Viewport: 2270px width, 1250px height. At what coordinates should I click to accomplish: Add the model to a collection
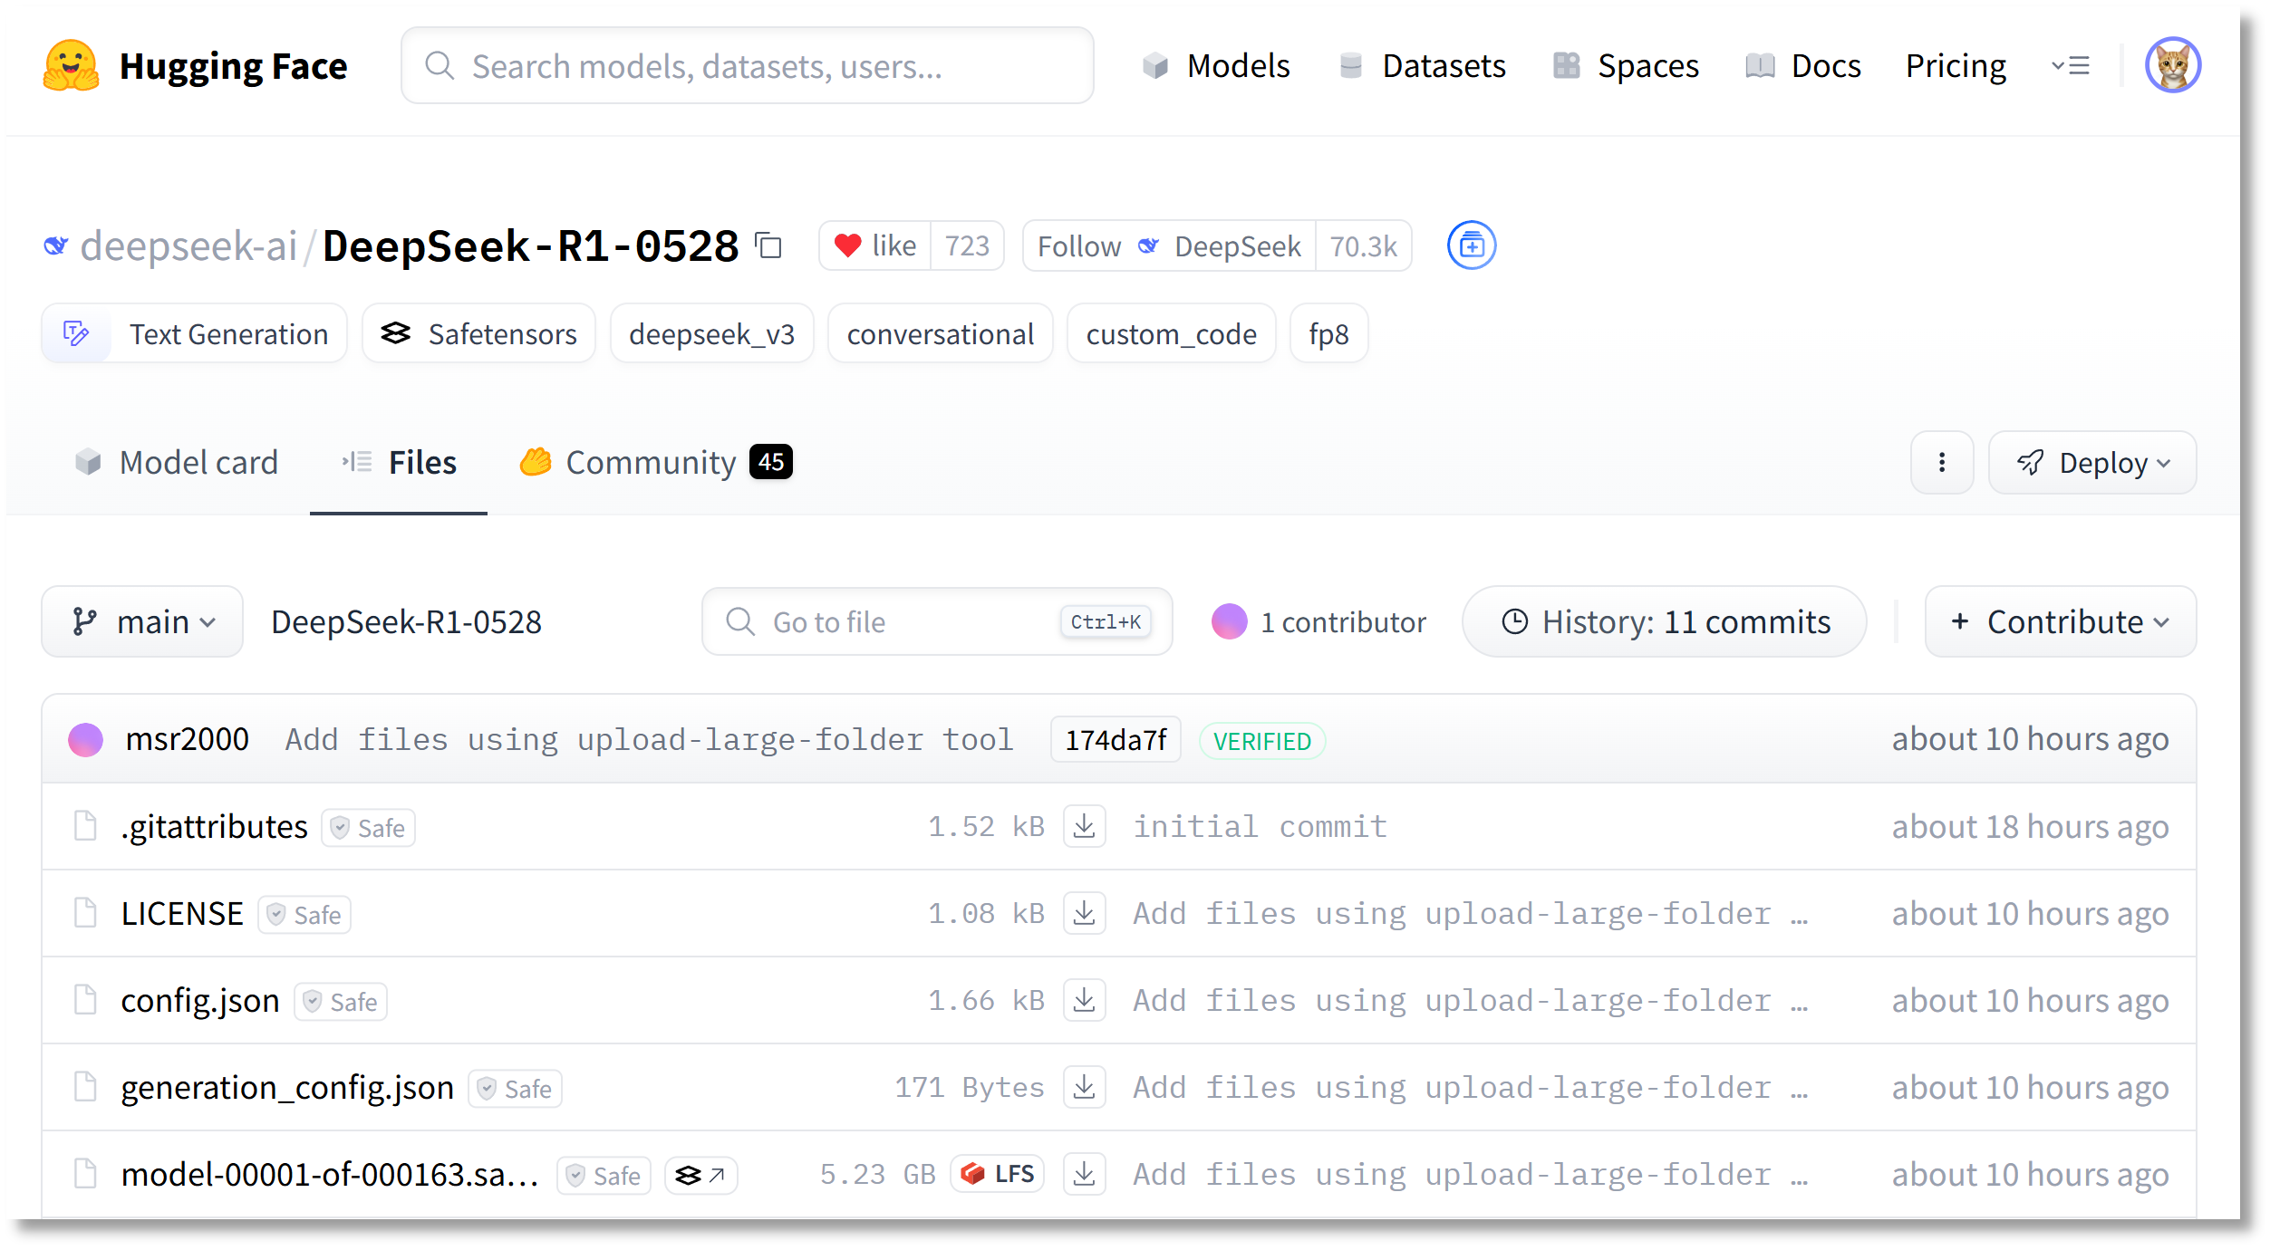point(1471,245)
